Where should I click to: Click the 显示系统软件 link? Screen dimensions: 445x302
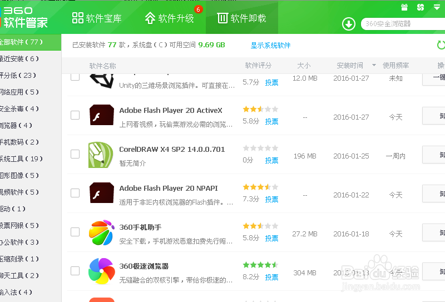pos(270,46)
